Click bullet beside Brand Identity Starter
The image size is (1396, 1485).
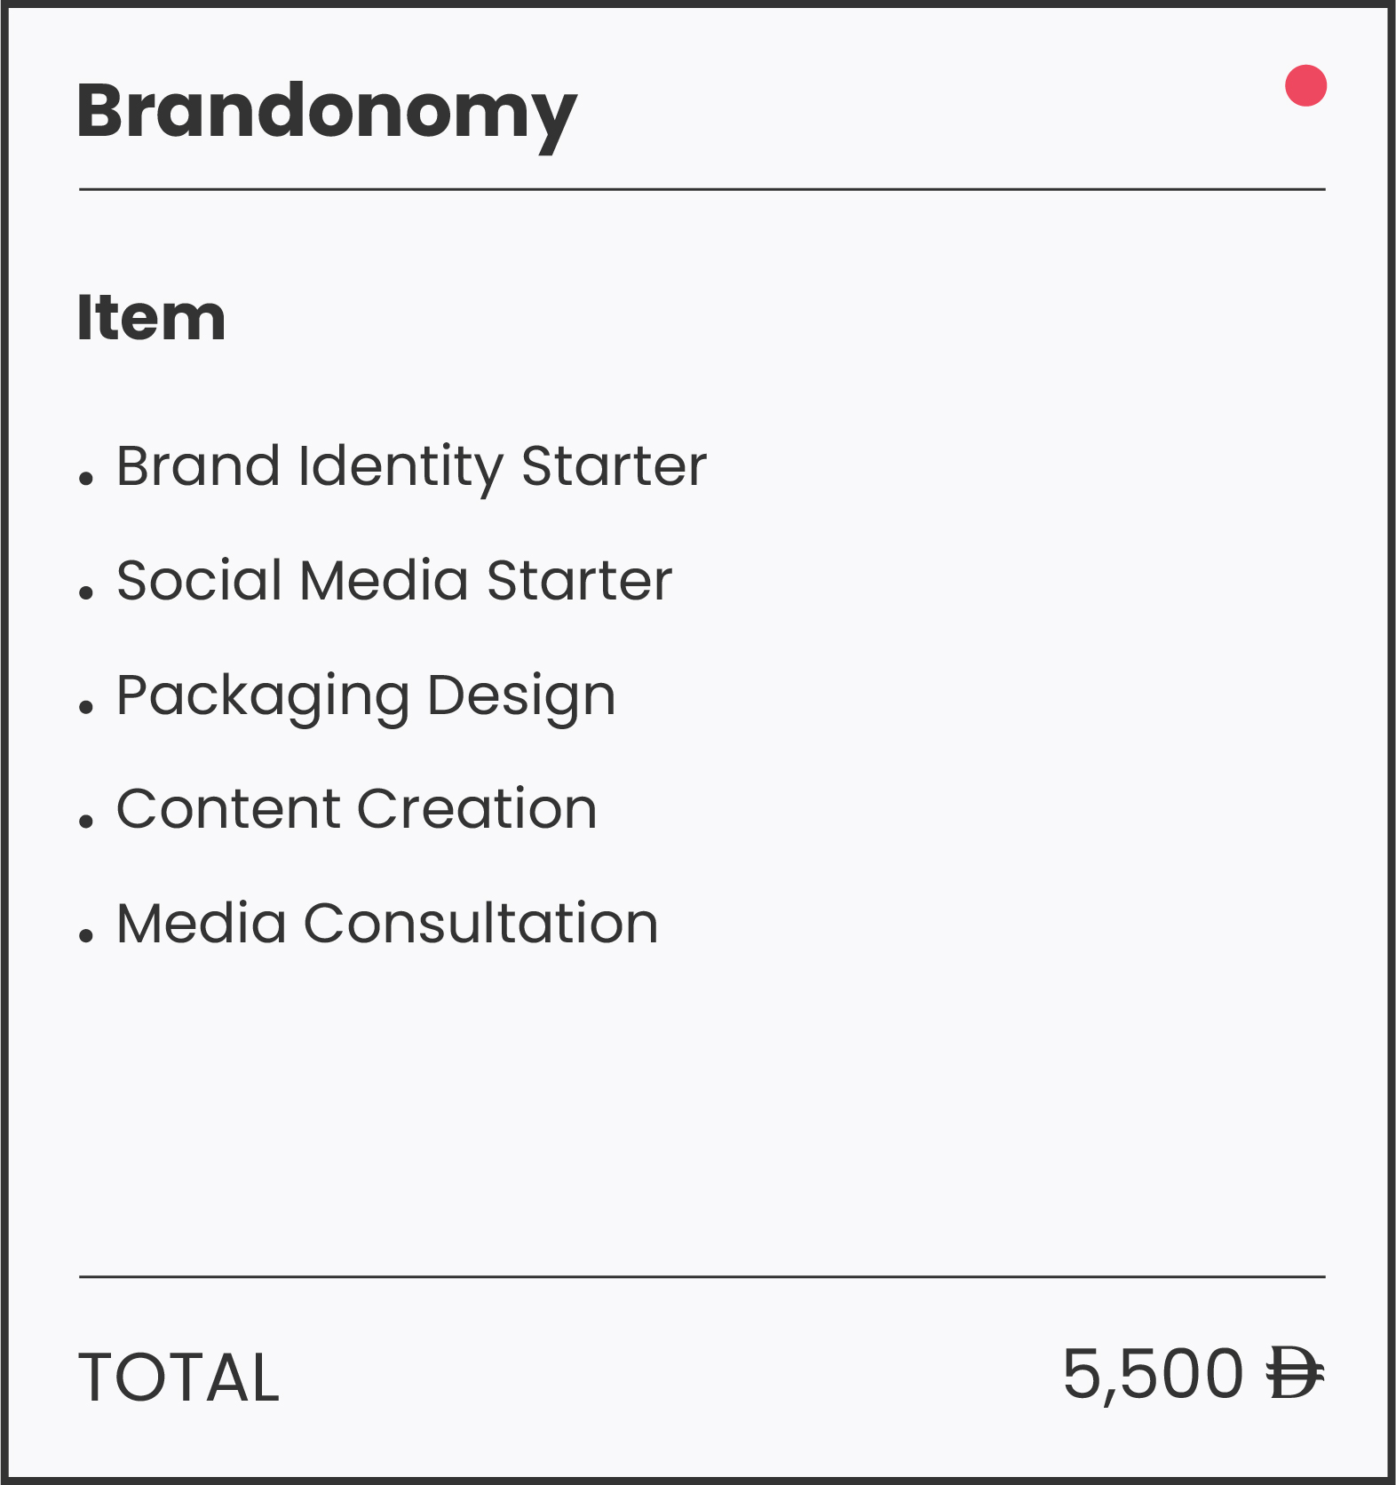pyautogui.click(x=86, y=480)
